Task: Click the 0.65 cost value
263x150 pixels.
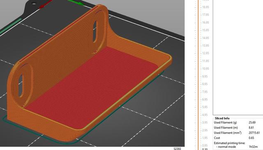Action: pos(251,138)
